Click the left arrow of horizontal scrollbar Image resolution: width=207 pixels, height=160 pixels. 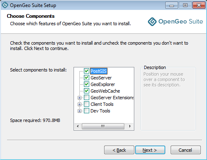coord(78,126)
